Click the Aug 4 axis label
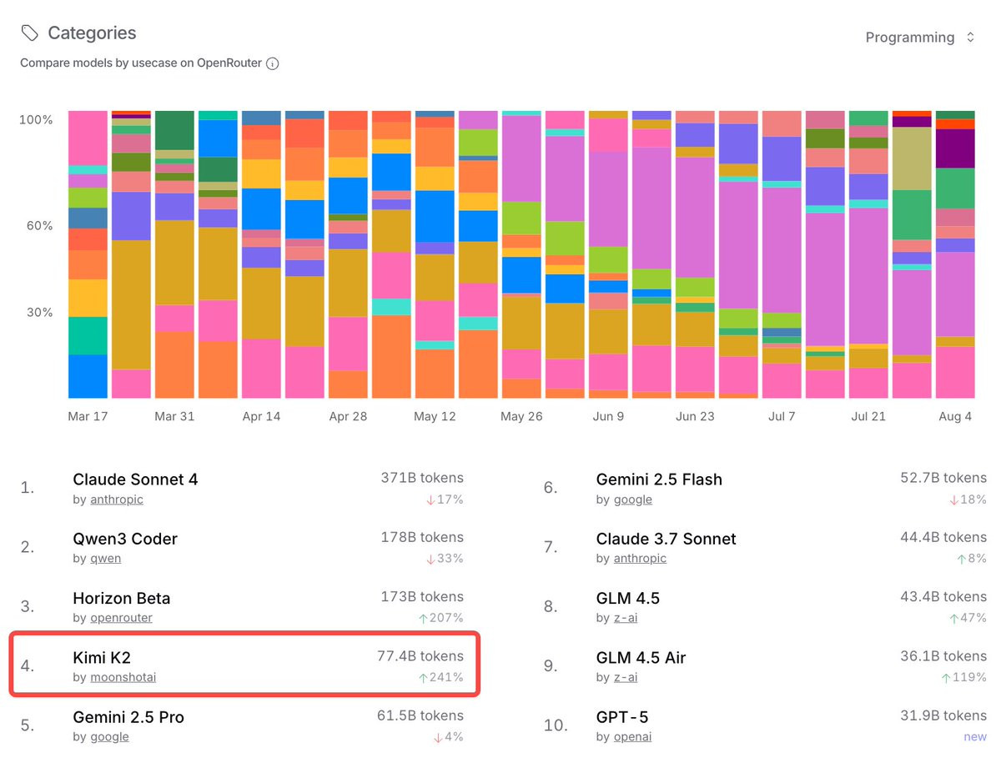 [x=955, y=417]
